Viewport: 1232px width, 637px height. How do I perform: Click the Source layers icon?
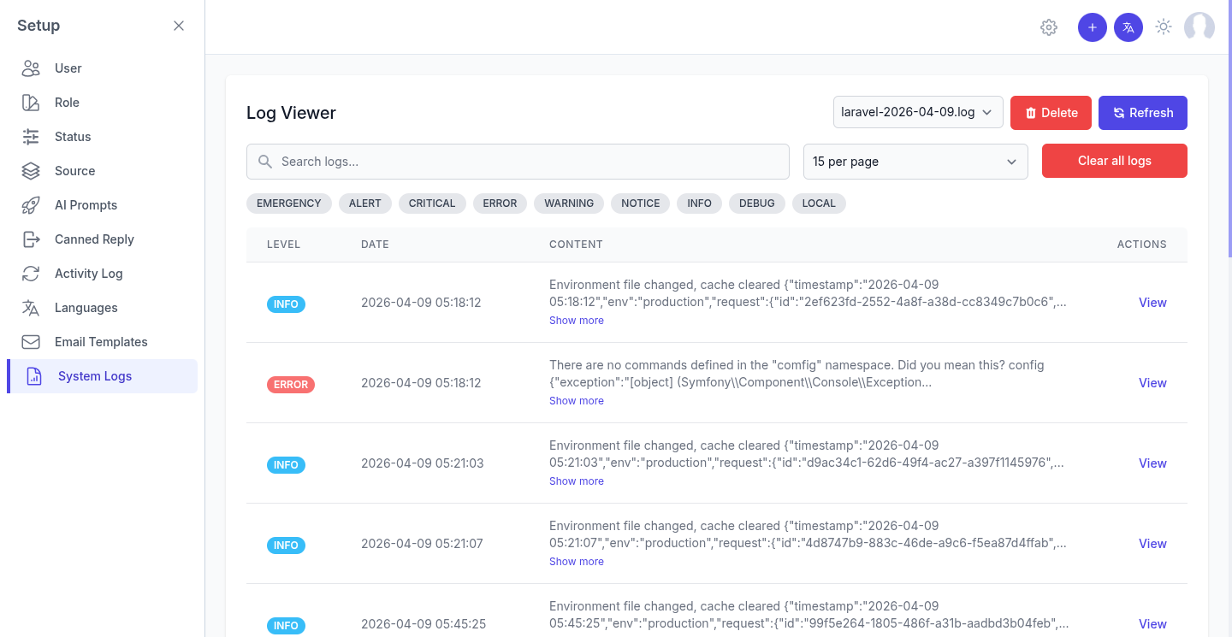[31, 171]
